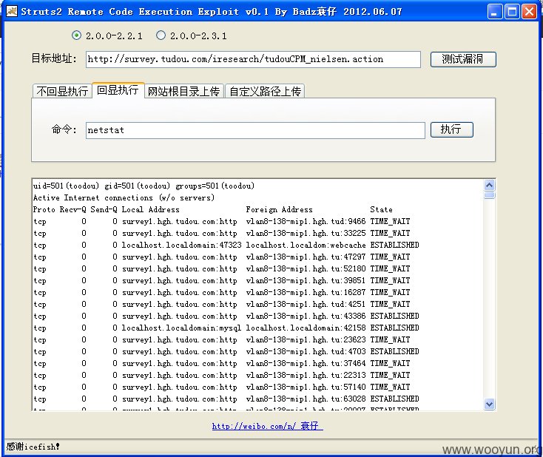Click foreign address ending tu:37464
This screenshot has height=457, width=543.
tap(306, 363)
